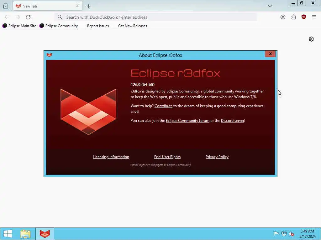Open the application hamburger menu
Viewport: 321px width, 240px height.
314,17
